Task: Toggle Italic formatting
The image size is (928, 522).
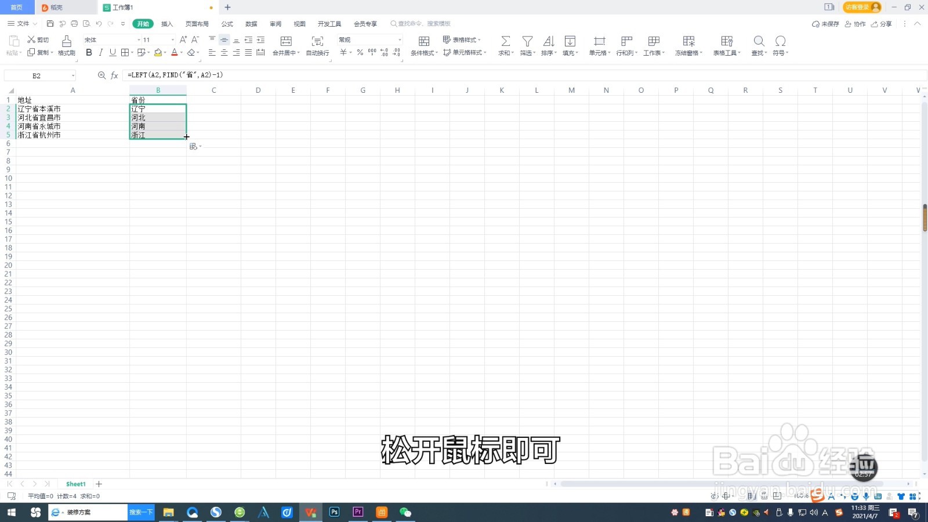Action: [x=101, y=53]
